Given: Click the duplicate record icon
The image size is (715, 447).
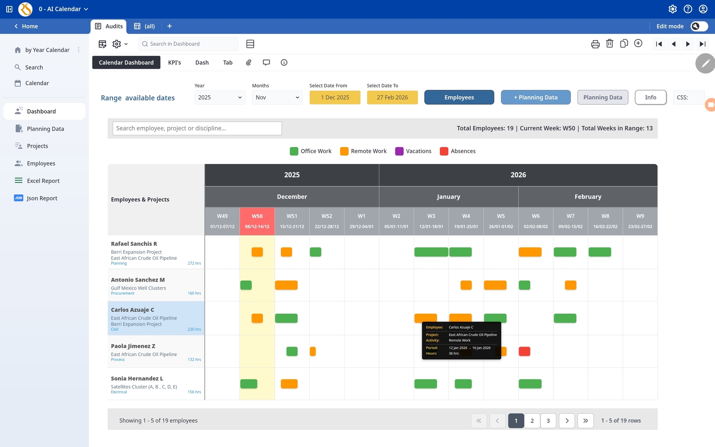Looking at the screenshot, I should [624, 44].
